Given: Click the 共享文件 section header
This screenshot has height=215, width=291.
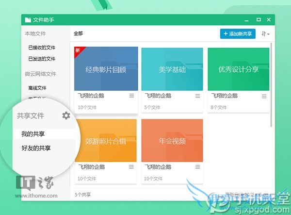Looking at the screenshot, I should coord(31,116).
